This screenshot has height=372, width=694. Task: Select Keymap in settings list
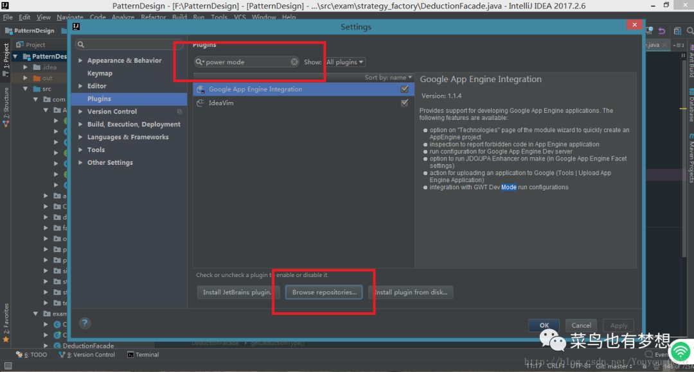click(100, 73)
